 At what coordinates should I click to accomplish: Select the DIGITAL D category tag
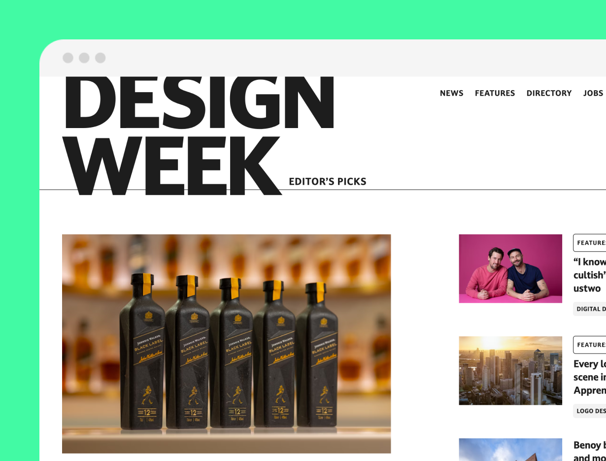click(x=590, y=309)
